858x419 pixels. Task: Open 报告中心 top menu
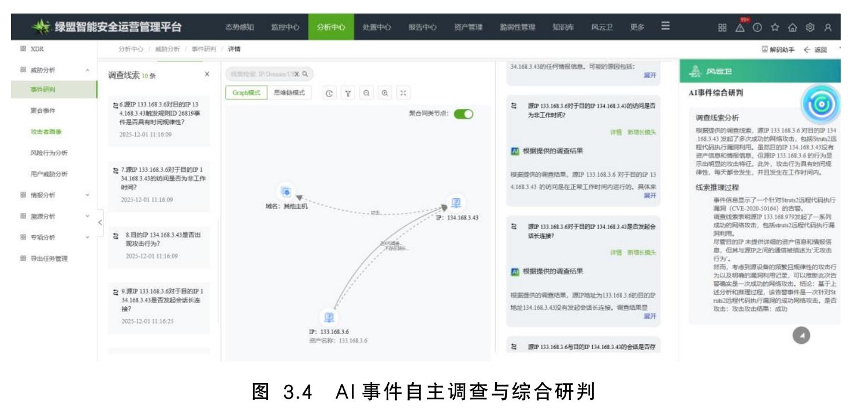click(x=422, y=27)
